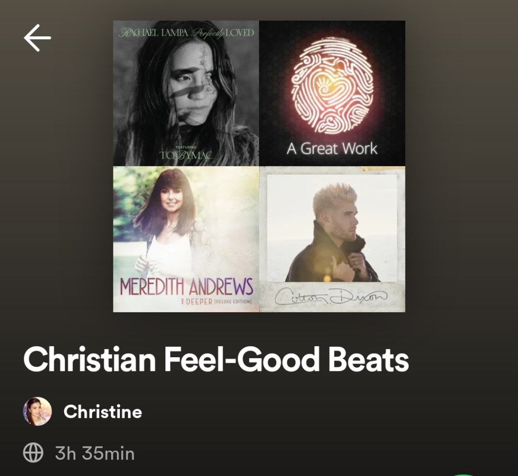Click the globe public playlist icon

(x=33, y=453)
